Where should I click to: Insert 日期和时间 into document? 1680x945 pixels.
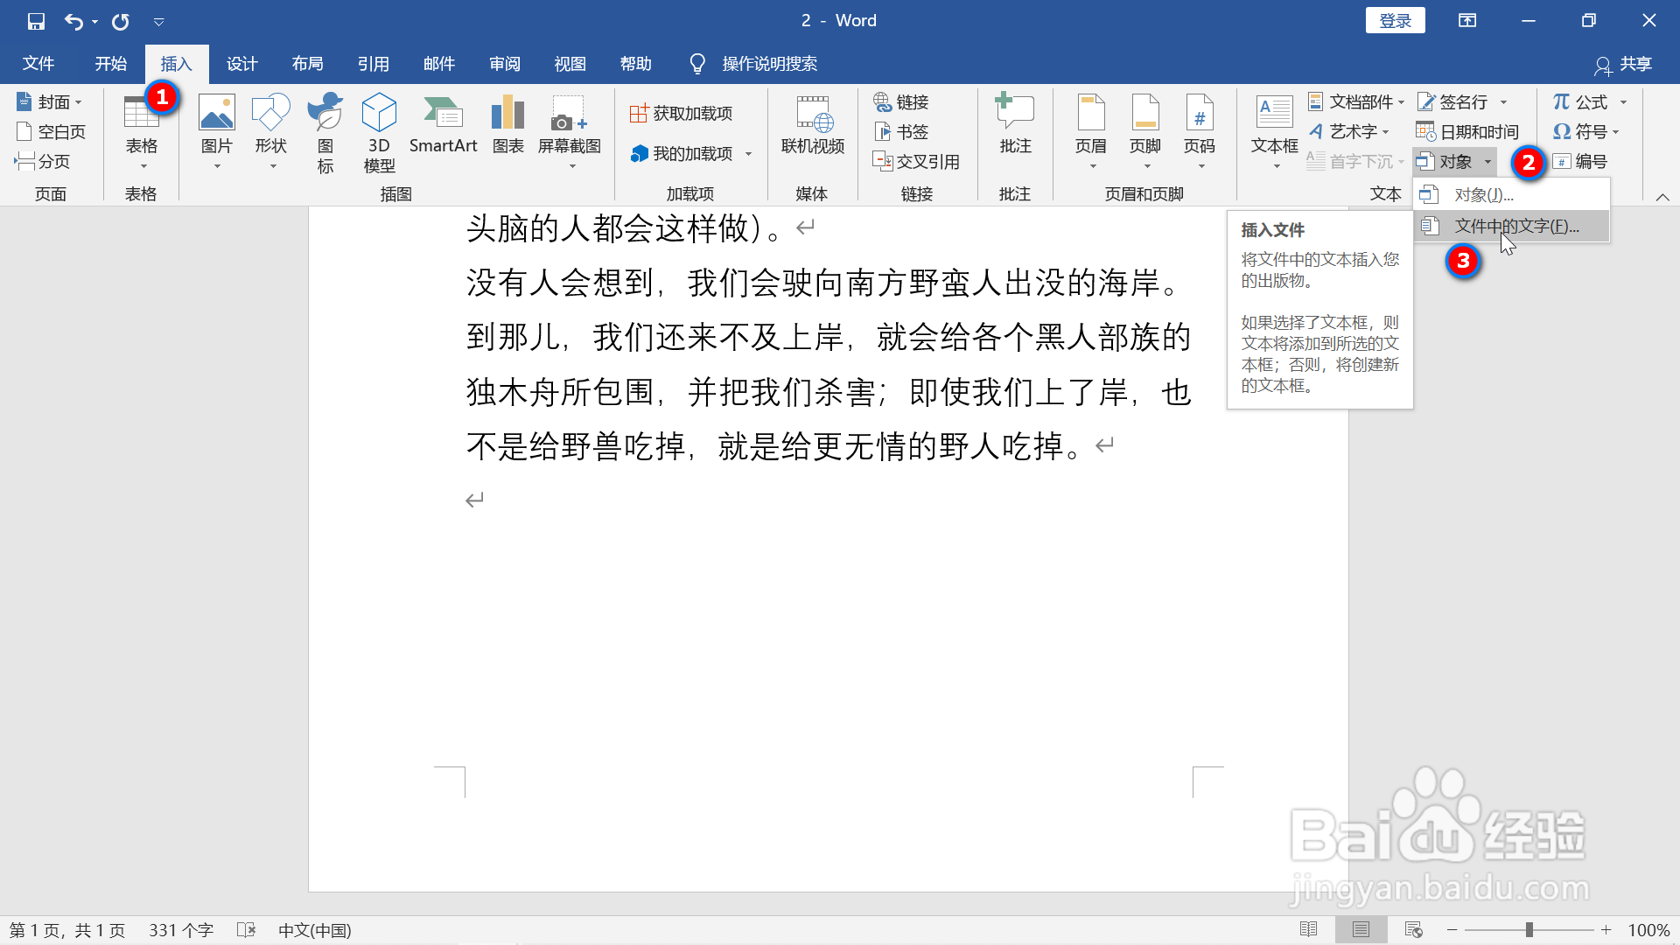[1467, 132]
